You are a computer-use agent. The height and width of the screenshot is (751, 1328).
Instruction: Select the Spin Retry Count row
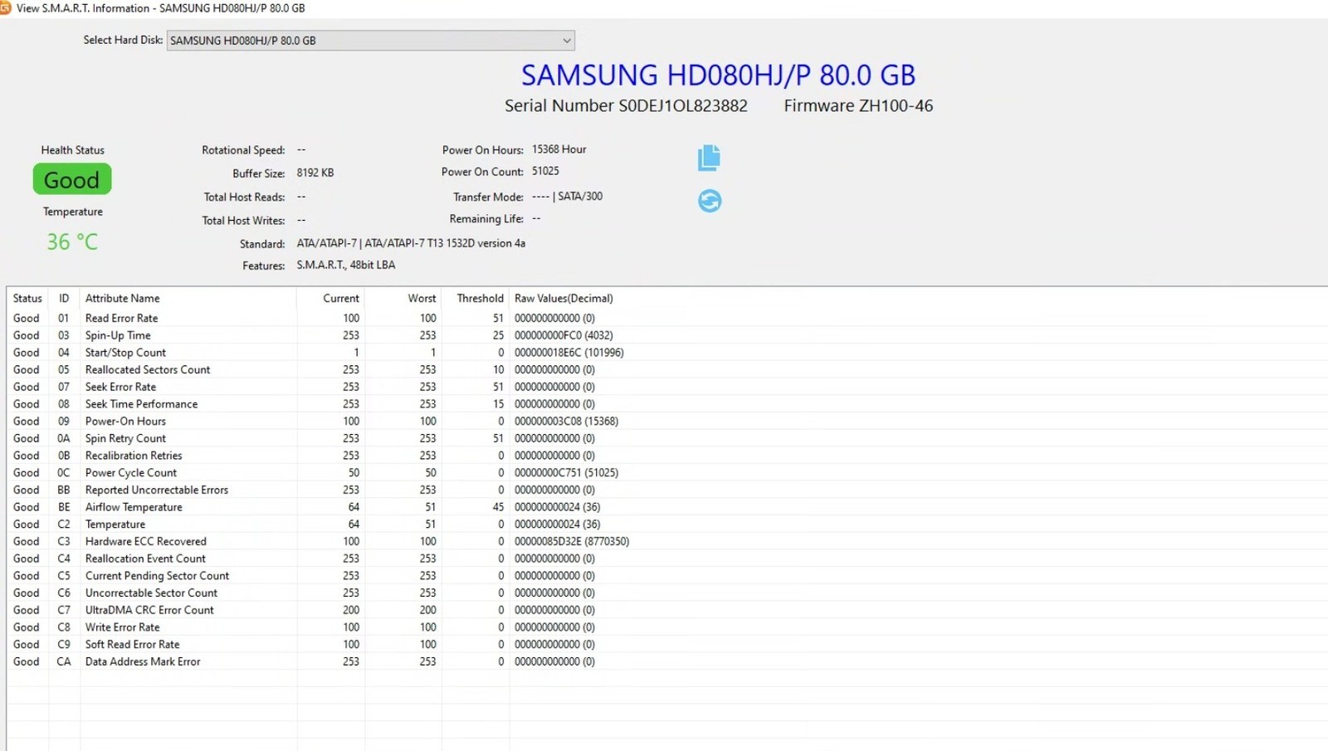point(667,438)
